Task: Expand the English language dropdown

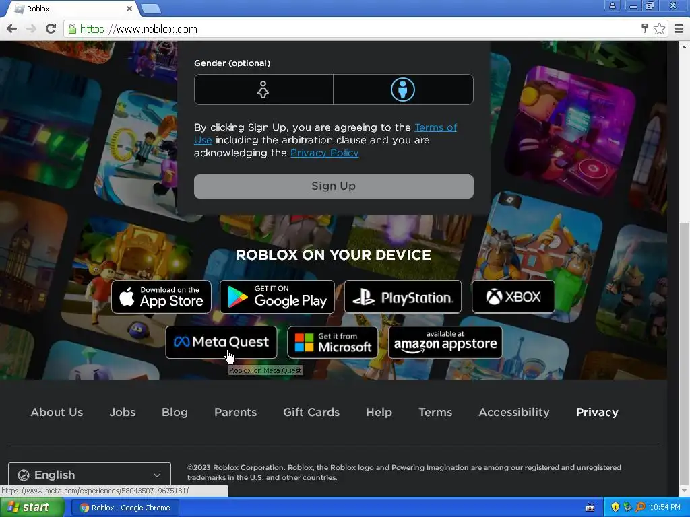Action: pos(90,475)
